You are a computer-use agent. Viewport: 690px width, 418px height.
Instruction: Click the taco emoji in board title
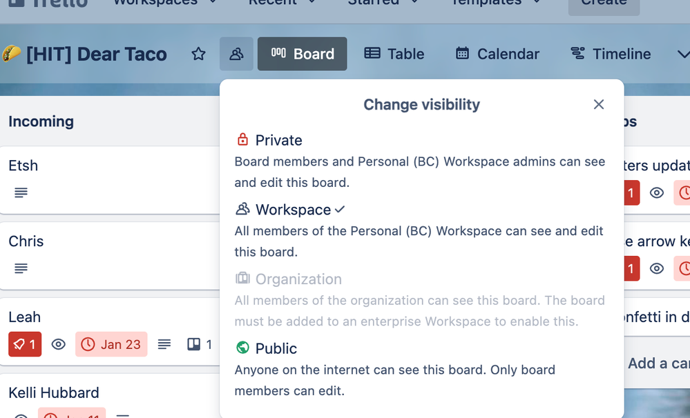tap(11, 54)
